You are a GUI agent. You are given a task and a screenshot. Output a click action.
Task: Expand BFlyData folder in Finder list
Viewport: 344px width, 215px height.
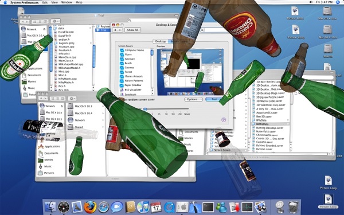coord(288,120)
